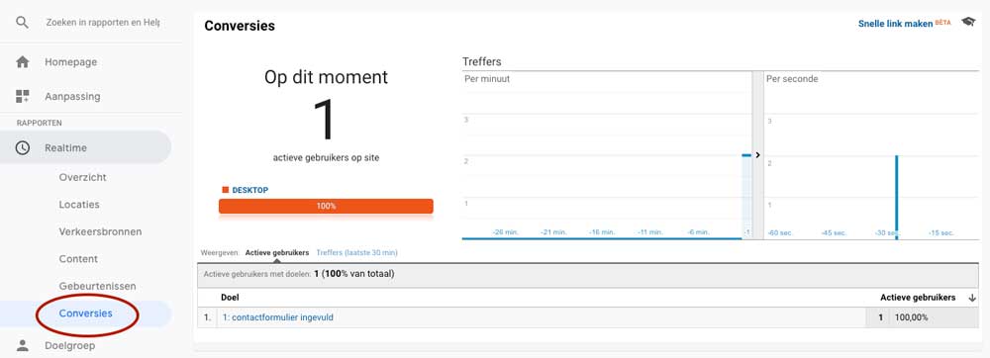Click Snelle link maken link
The image size is (990, 358).
pyautogui.click(x=895, y=24)
